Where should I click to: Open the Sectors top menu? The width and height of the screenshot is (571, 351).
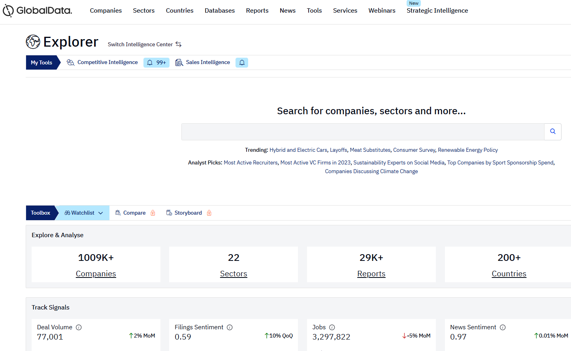(x=144, y=11)
